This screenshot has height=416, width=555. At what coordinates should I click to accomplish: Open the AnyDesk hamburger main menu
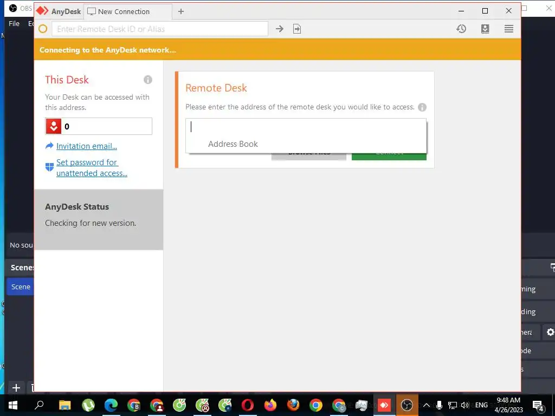[509, 29]
